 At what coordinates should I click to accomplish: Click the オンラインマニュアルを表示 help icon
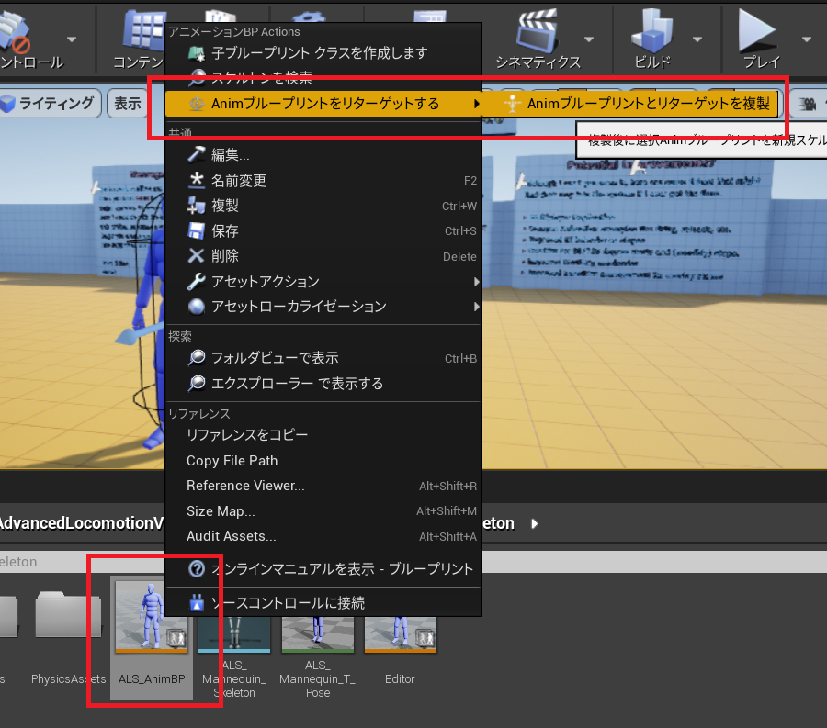click(197, 569)
